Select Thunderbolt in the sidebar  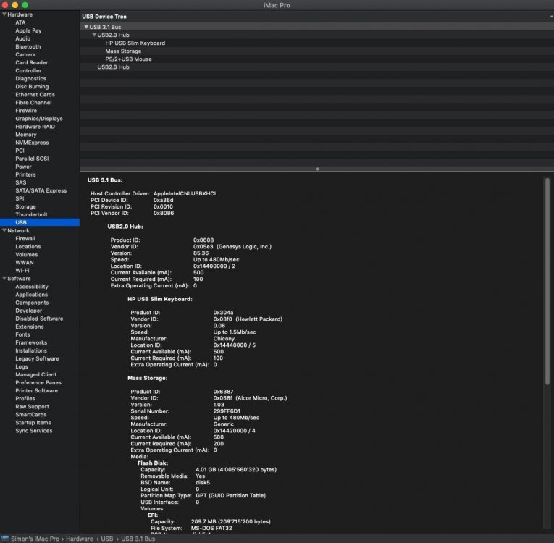(x=31, y=214)
